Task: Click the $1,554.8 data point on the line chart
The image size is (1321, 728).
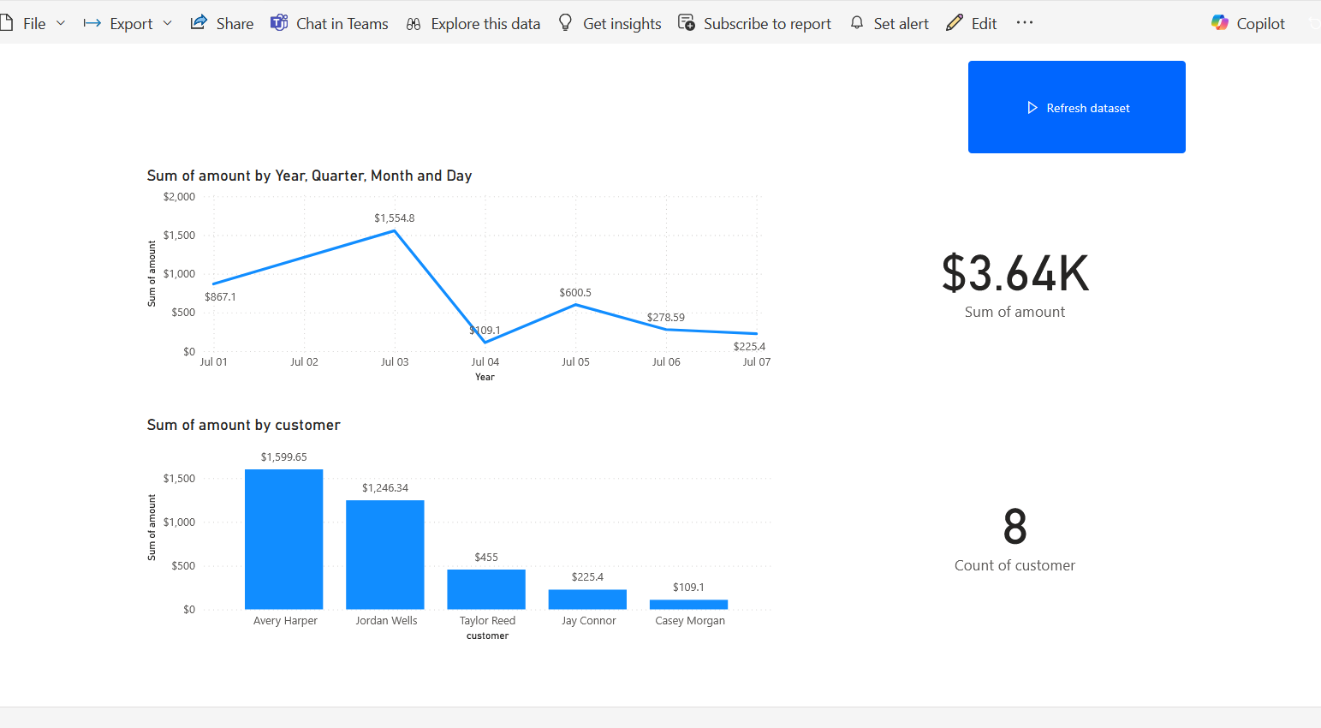Action: 394,231
